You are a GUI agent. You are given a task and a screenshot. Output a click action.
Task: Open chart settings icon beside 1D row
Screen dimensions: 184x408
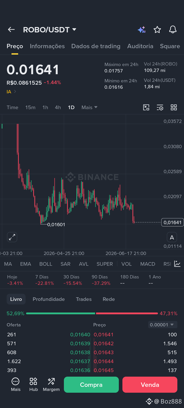[160, 107]
